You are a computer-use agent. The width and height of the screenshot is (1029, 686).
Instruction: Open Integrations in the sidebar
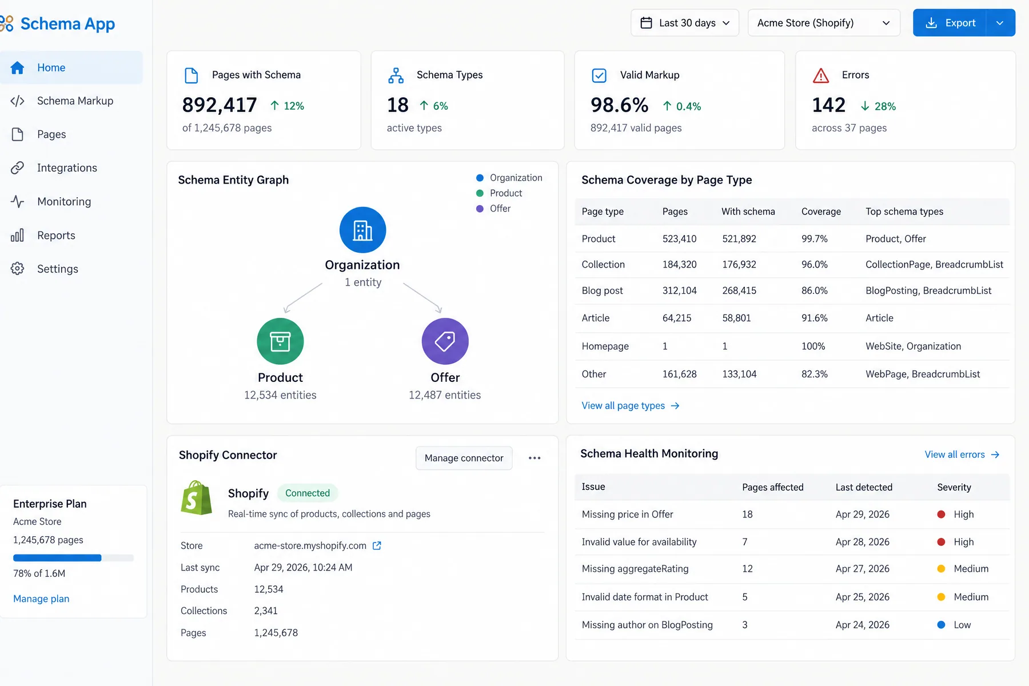71,167
